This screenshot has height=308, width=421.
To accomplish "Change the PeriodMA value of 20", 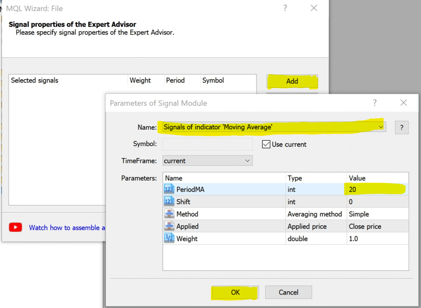I will (x=354, y=189).
